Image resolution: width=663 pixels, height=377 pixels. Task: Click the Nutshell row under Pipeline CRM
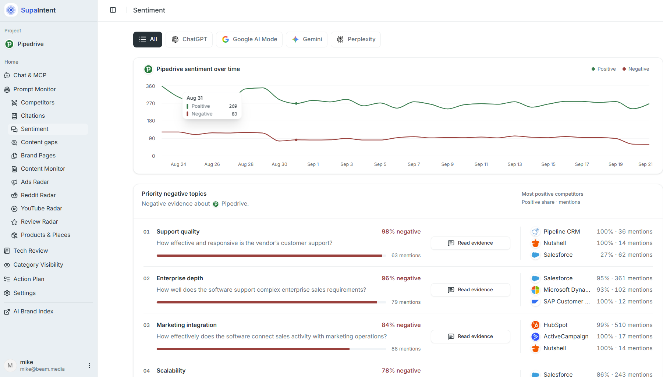(x=592, y=243)
